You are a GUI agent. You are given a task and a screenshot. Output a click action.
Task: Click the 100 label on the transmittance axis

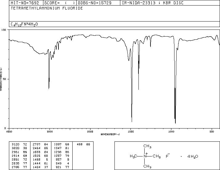click(x=4, y=30)
